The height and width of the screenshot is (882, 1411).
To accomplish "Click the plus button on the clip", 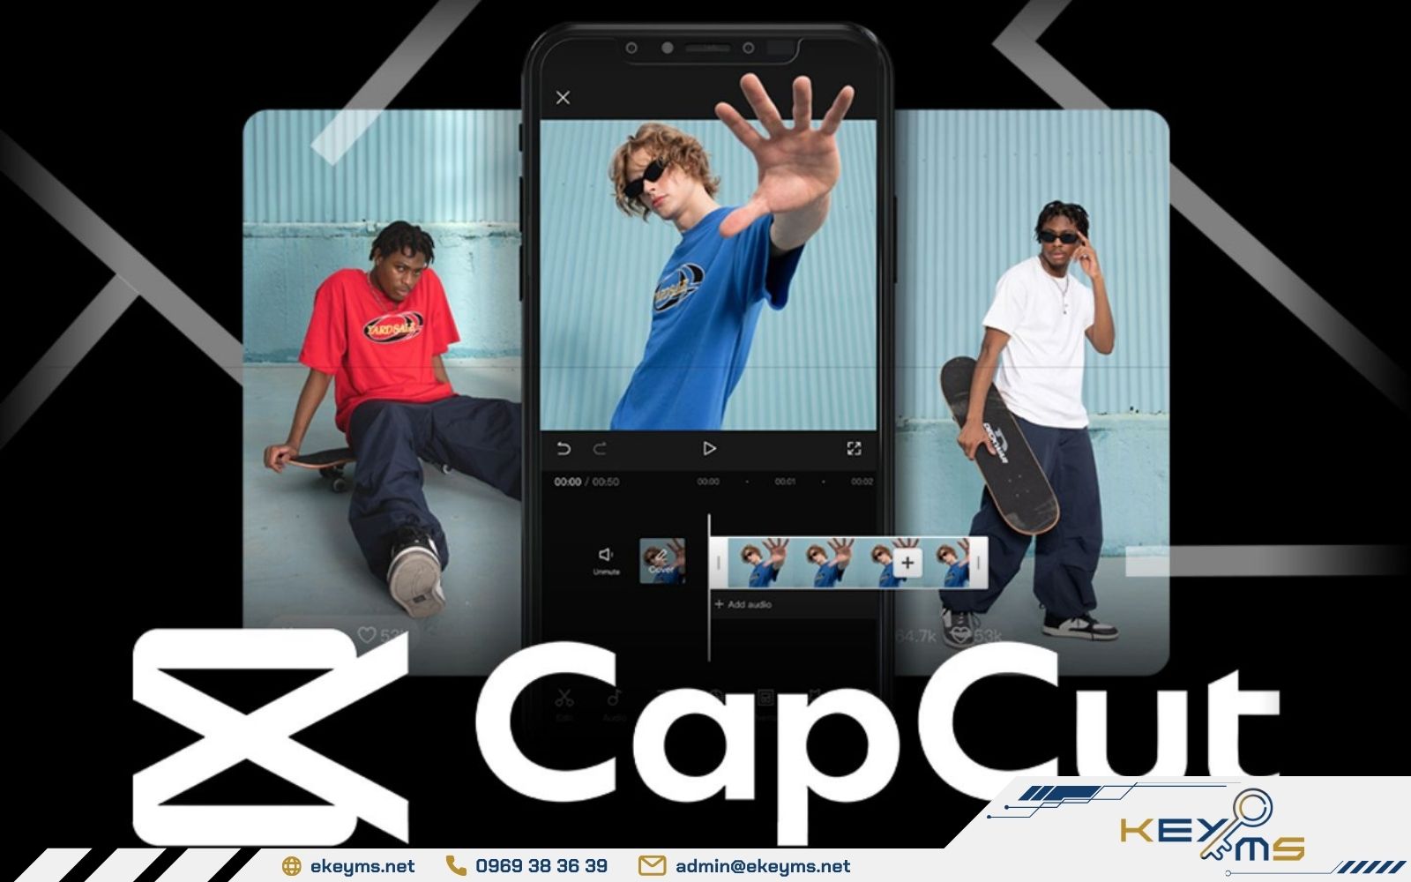I will [x=907, y=563].
